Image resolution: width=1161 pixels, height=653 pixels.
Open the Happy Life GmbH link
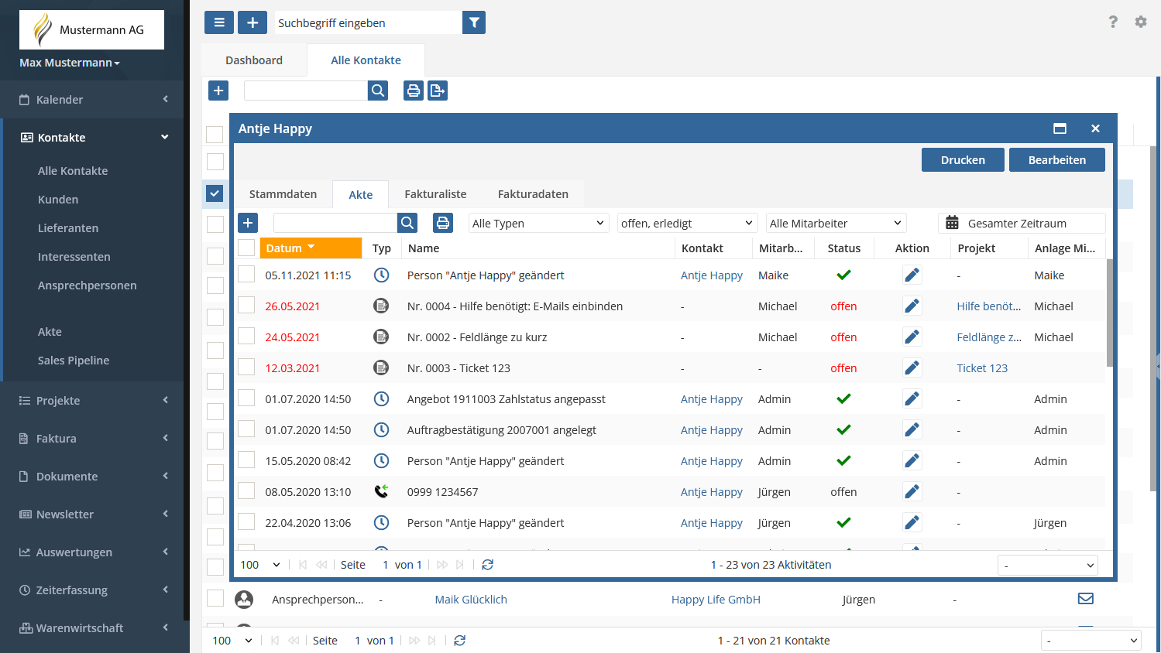coord(716,600)
